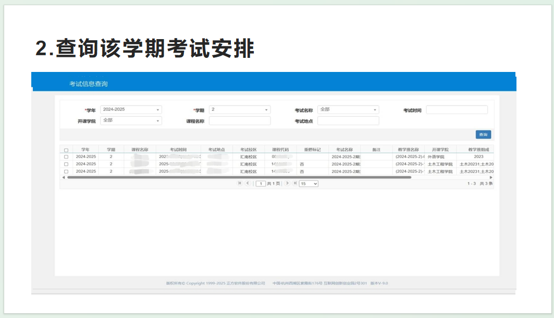This screenshot has width=554, height=318.
Task: Open the rows-per-page dropdown showing 15
Action: [309, 184]
